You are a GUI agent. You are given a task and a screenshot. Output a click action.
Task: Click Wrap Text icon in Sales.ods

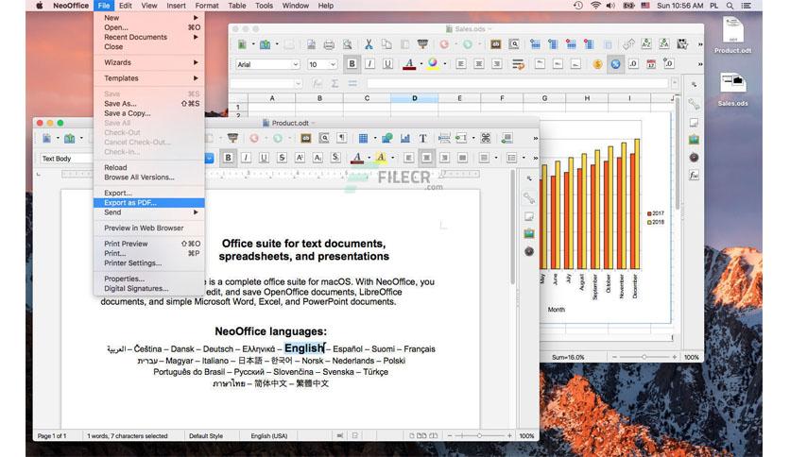518,64
